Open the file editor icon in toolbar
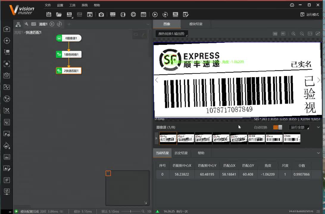This screenshot has width=325, height=214. click(186, 15)
